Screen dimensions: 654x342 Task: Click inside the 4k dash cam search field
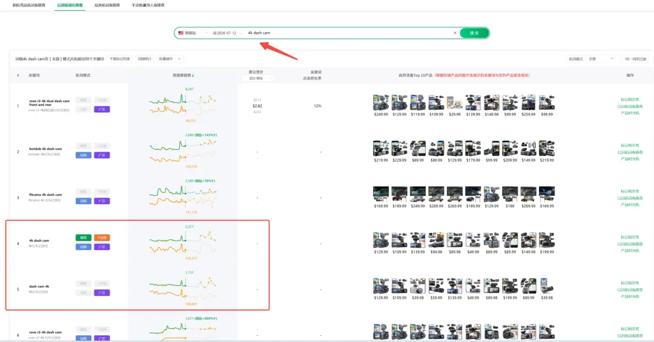pyautogui.click(x=348, y=33)
